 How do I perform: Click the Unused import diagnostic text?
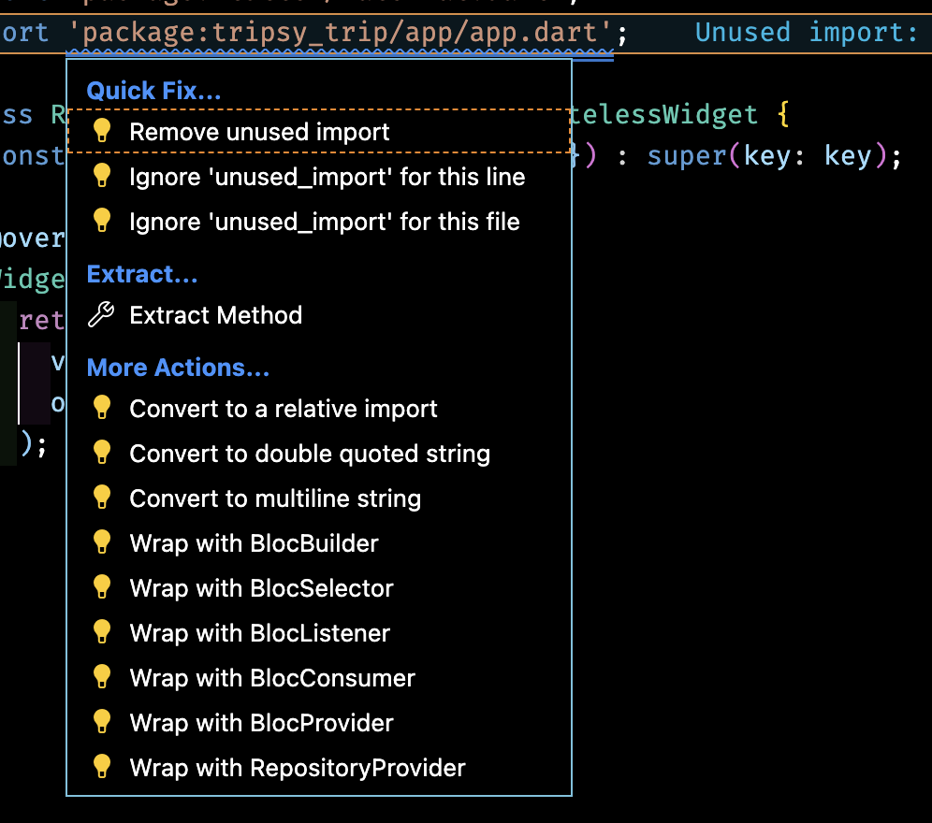click(x=806, y=32)
